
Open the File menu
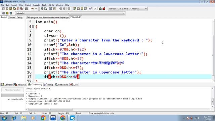tap(2, 5)
